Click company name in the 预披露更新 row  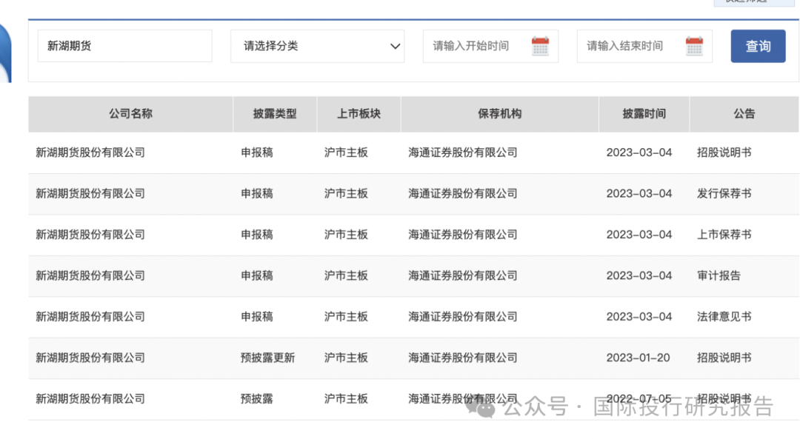pos(90,358)
